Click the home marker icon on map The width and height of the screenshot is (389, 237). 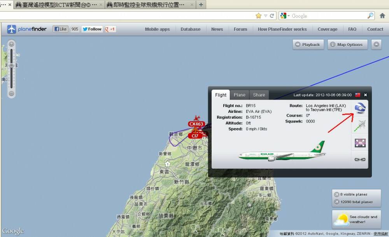(168, 164)
